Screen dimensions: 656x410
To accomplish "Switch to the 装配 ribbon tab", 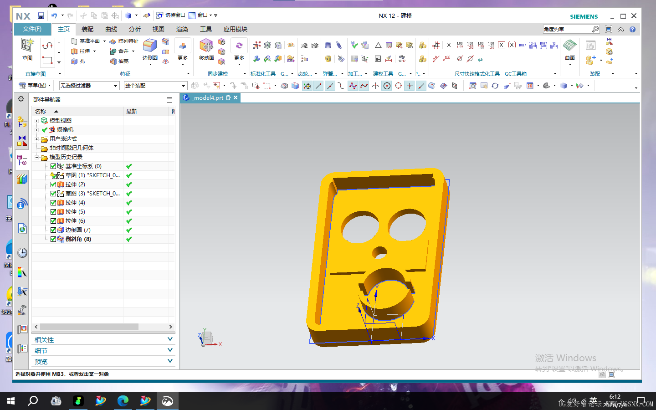I will pos(87,29).
